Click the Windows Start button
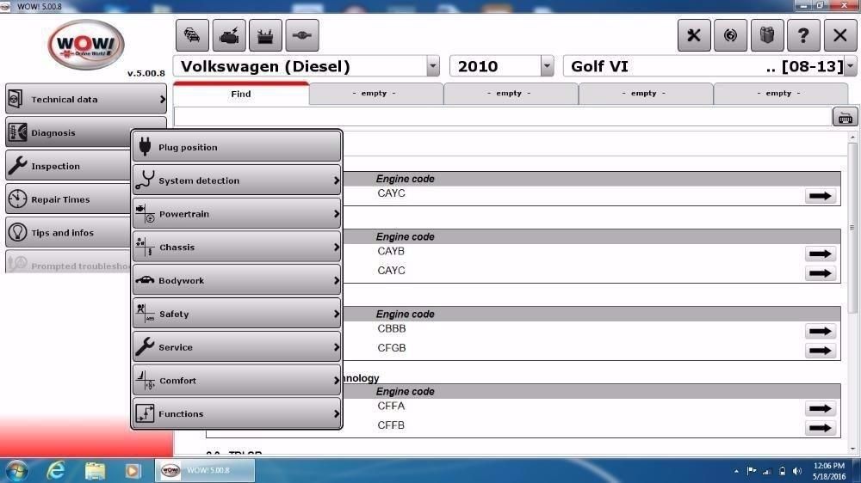 [17, 470]
